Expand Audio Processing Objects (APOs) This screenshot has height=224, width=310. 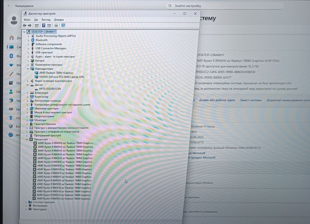28,36
